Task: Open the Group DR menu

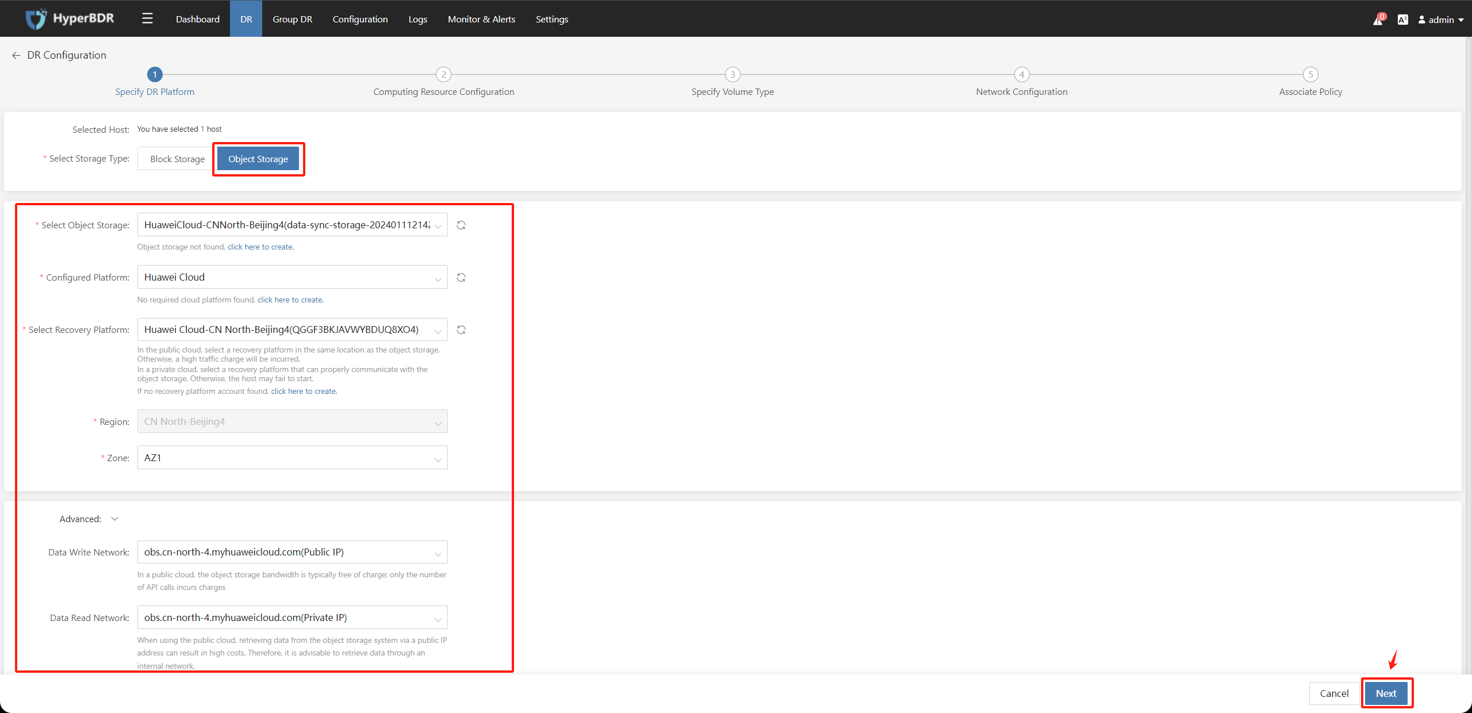Action: click(x=293, y=19)
